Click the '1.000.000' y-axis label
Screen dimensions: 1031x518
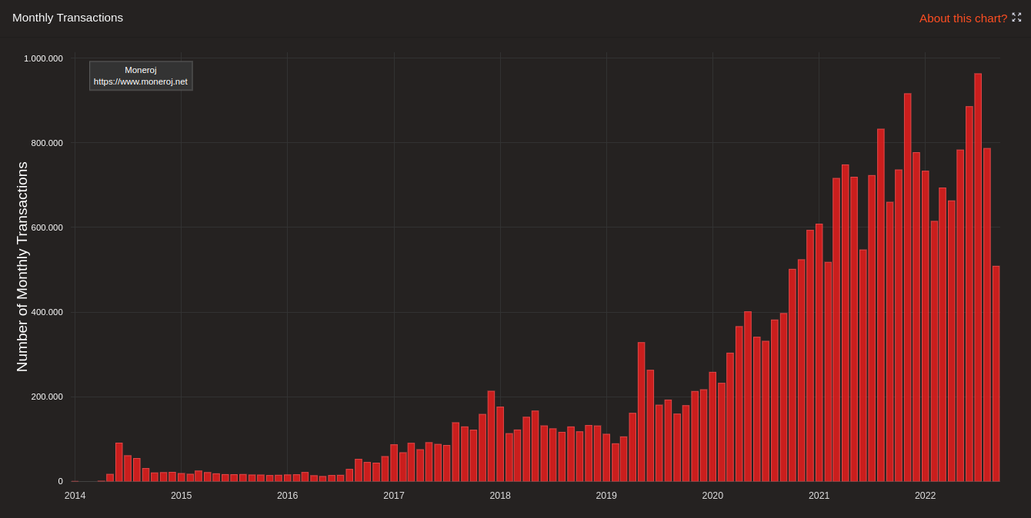coord(43,58)
